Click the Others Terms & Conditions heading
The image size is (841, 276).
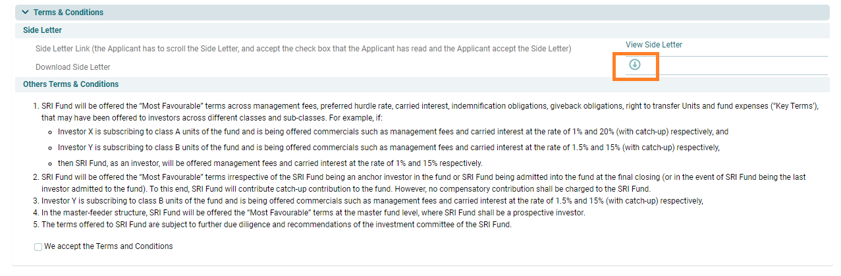70,84
